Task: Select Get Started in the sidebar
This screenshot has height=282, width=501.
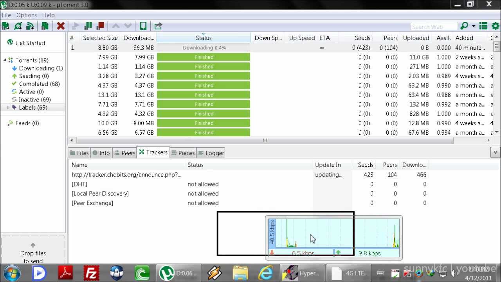Action: (x=30, y=43)
